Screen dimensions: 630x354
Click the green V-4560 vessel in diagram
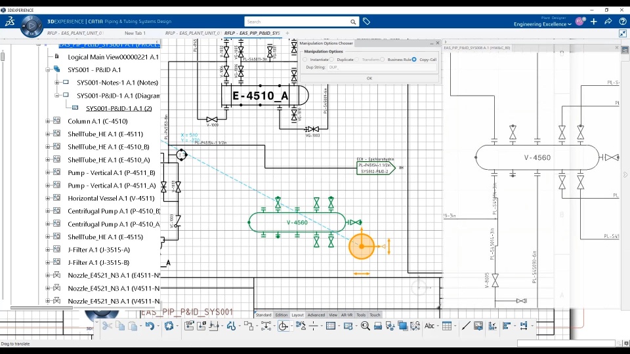click(297, 222)
